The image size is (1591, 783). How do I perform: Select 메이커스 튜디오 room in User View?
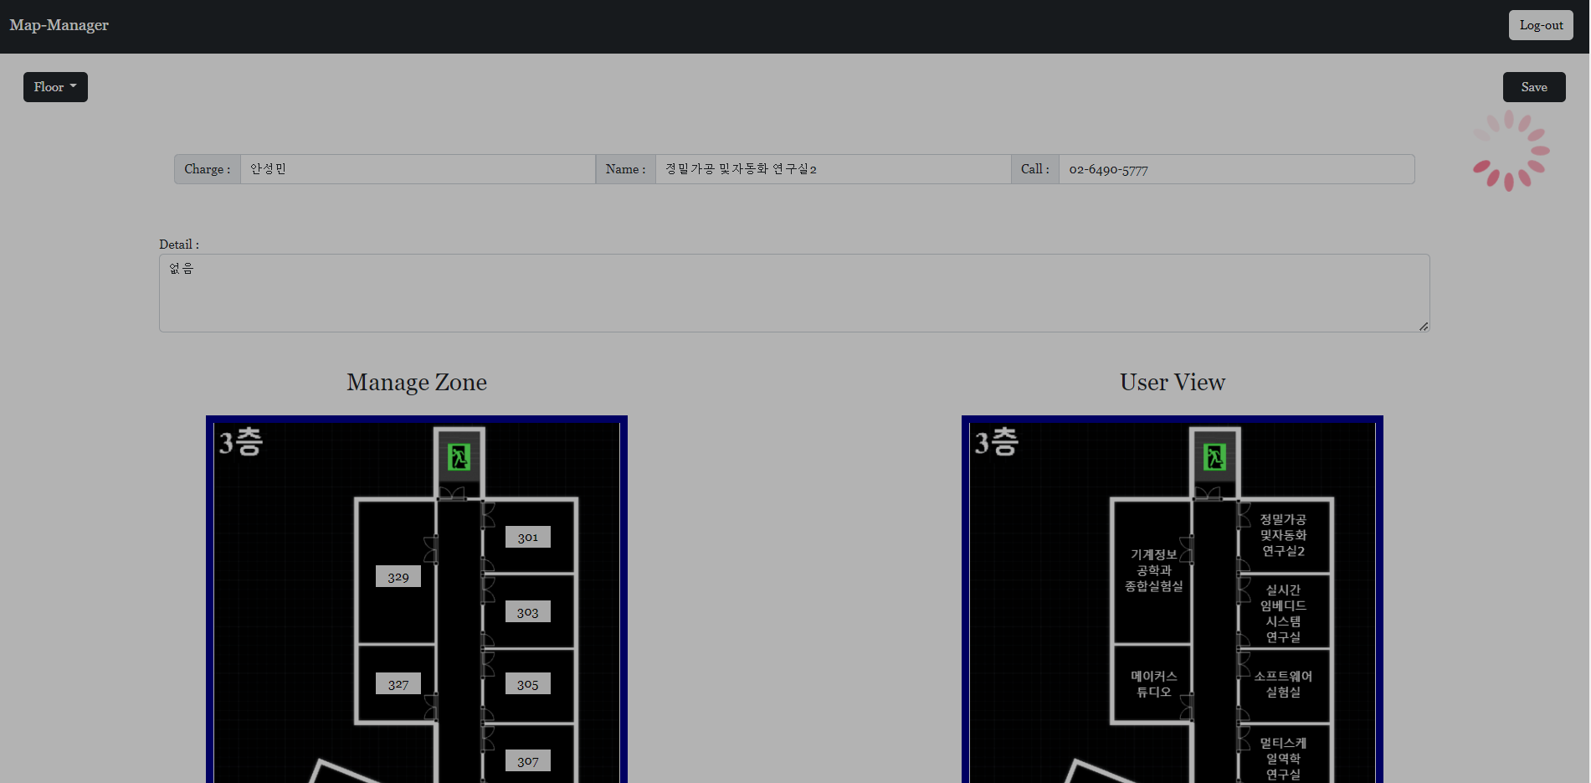1153,683
